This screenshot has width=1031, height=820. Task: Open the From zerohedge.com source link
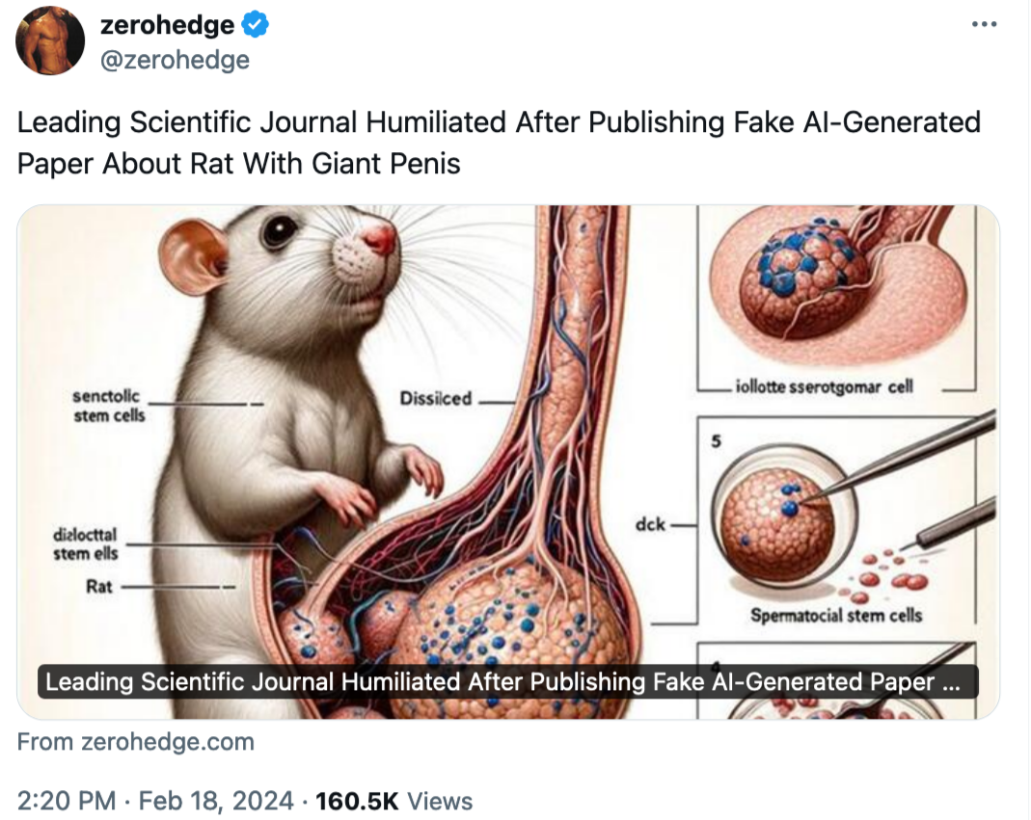coord(135,742)
